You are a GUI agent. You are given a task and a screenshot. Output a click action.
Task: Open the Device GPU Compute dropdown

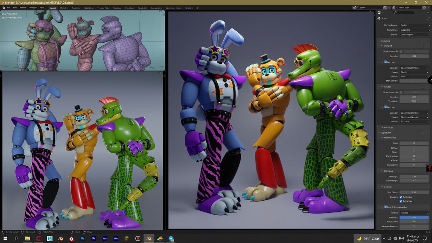[x=415, y=35]
